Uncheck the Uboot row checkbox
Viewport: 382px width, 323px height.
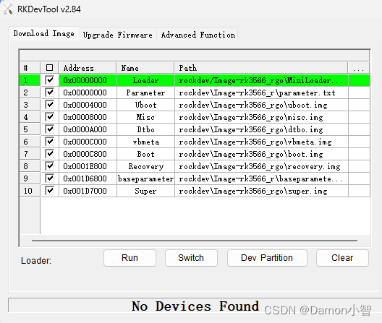coord(50,105)
